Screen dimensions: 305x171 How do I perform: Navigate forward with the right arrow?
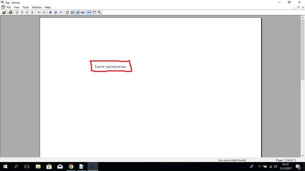(44, 12)
